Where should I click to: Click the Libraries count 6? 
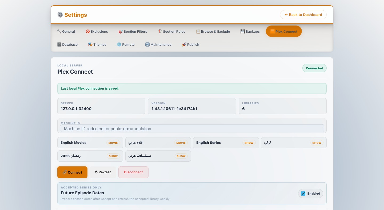(x=243, y=109)
